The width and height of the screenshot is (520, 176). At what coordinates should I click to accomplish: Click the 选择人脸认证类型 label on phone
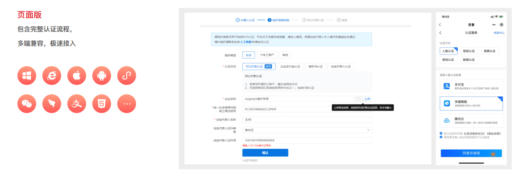451,75
